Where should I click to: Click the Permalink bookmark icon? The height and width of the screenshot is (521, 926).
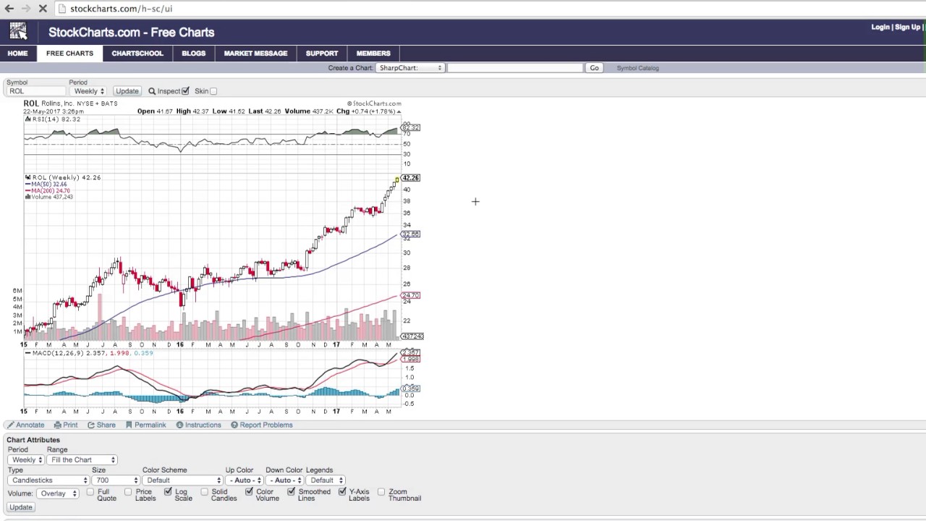coord(129,425)
